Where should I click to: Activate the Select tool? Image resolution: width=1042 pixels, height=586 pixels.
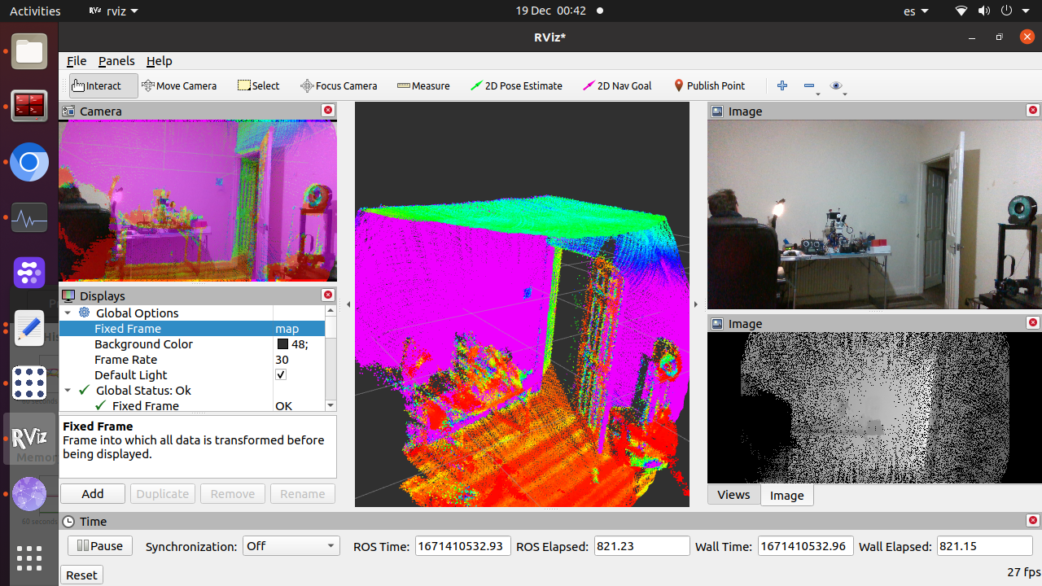[x=258, y=85]
